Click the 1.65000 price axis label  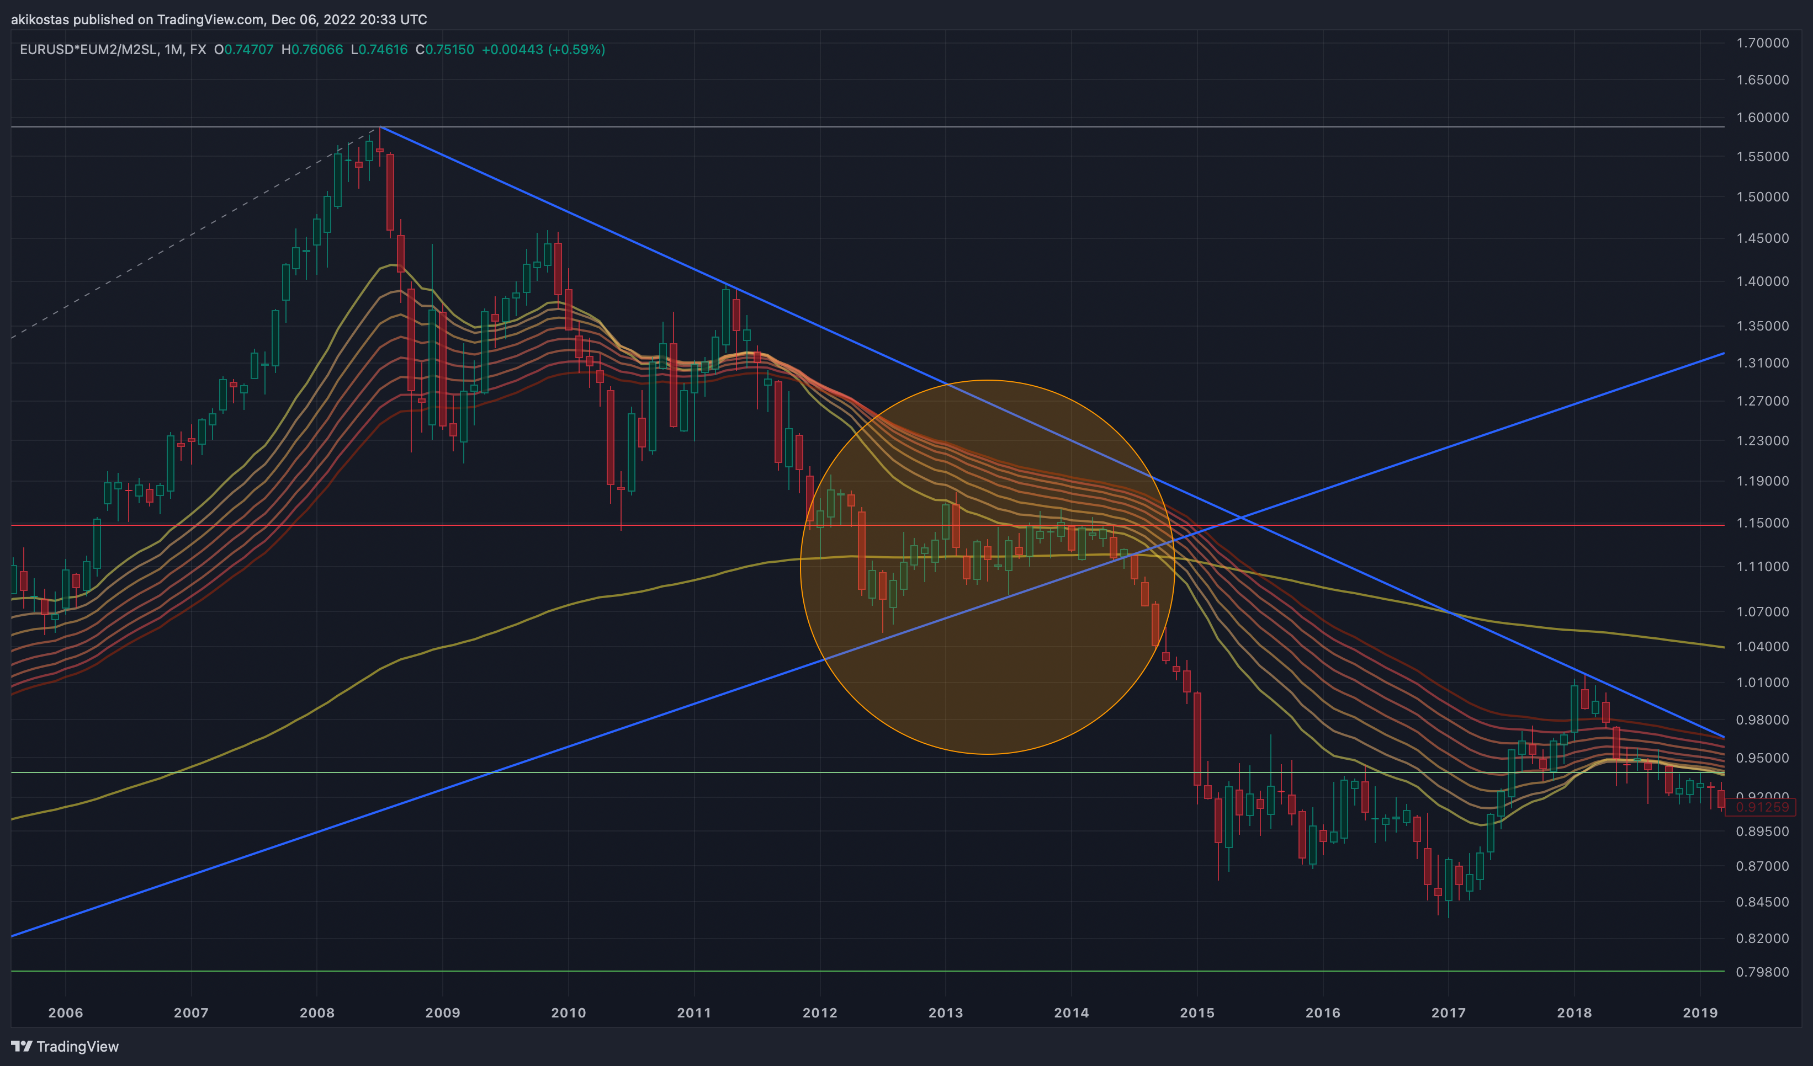[x=1763, y=80]
